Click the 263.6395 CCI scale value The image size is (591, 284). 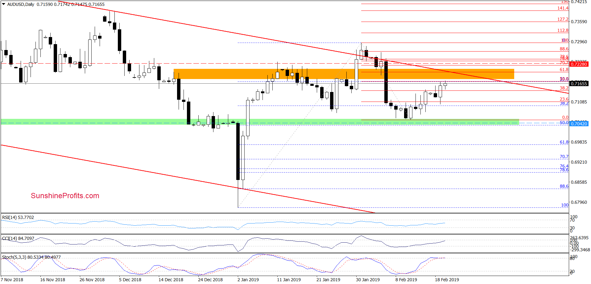pos(579,238)
